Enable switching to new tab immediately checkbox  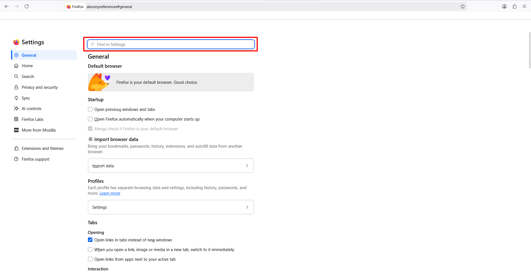tap(90, 249)
